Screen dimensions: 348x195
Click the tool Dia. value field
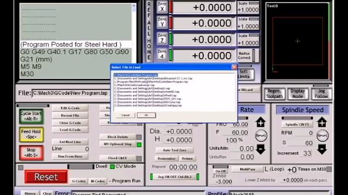click(179, 132)
